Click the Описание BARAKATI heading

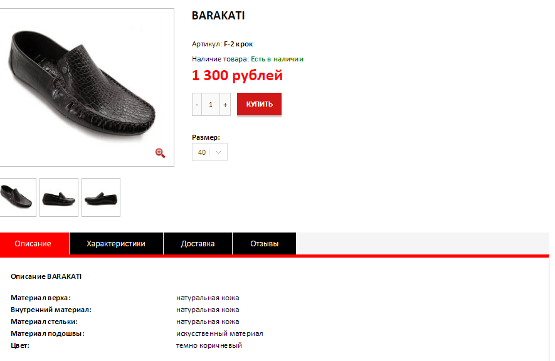[46, 276]
